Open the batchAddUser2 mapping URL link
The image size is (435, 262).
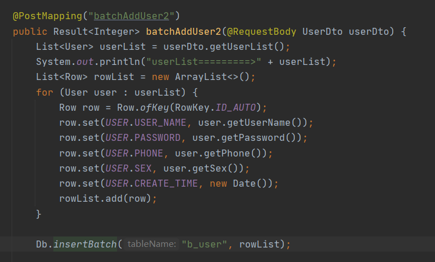[131, 16]
